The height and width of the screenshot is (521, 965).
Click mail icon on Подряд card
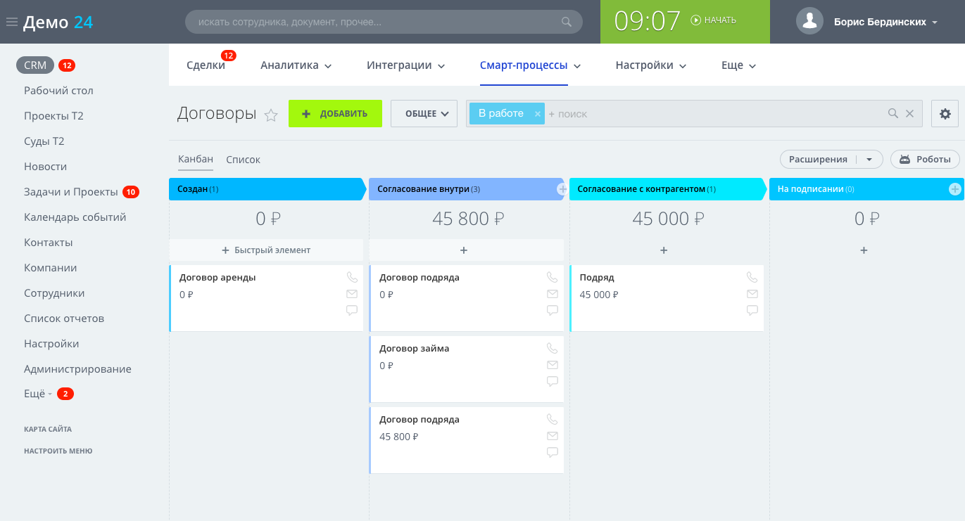[752, 294]
